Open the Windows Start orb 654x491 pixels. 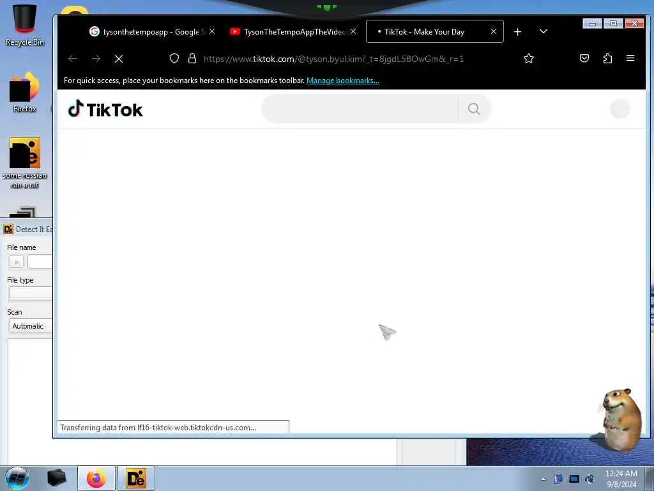coord(17,478)
